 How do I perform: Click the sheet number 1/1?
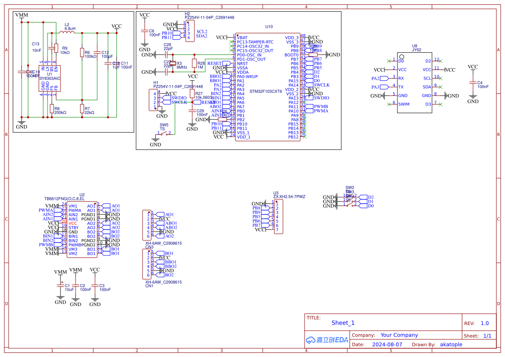click(x=487, y=336)
